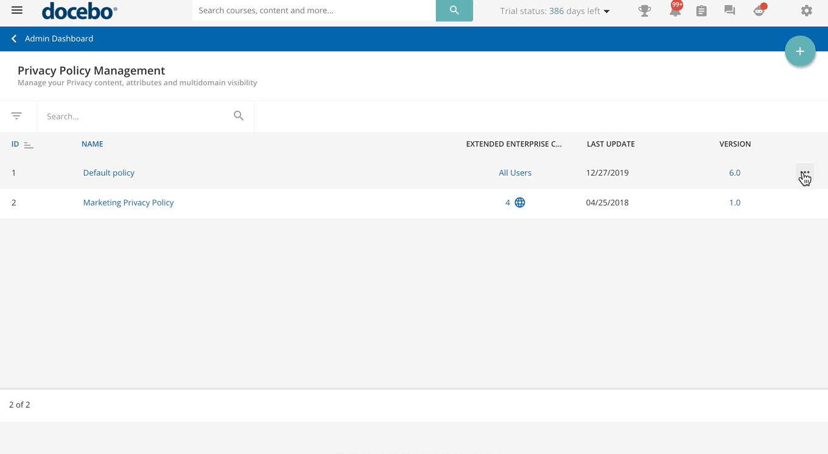Open the Default policy row actions menu
Screen dimensions: 828x454
click(804, 173)
